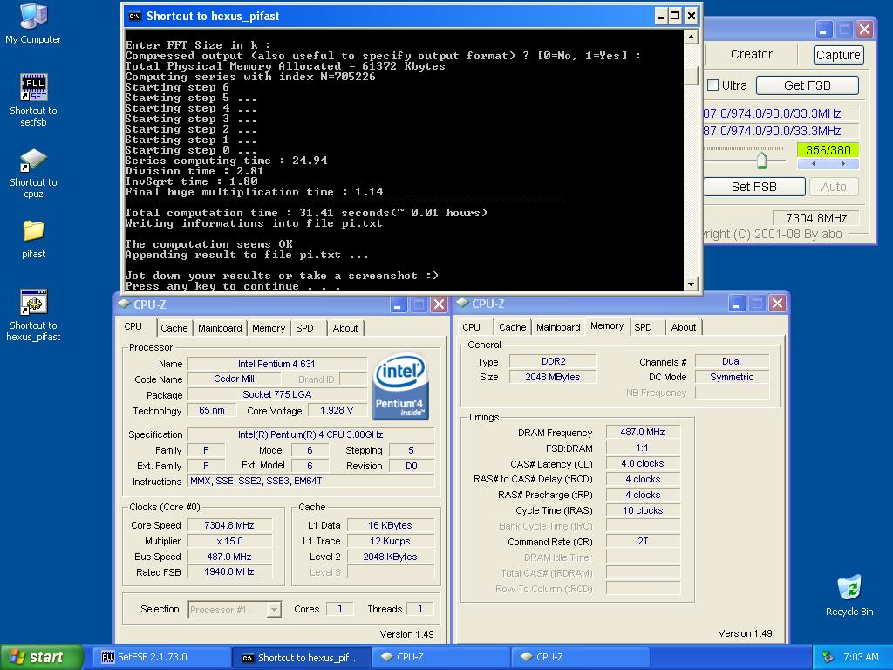Screen dimensions: 893x670
Task: Click the system tray icon beside the clock
Action: 828,657
